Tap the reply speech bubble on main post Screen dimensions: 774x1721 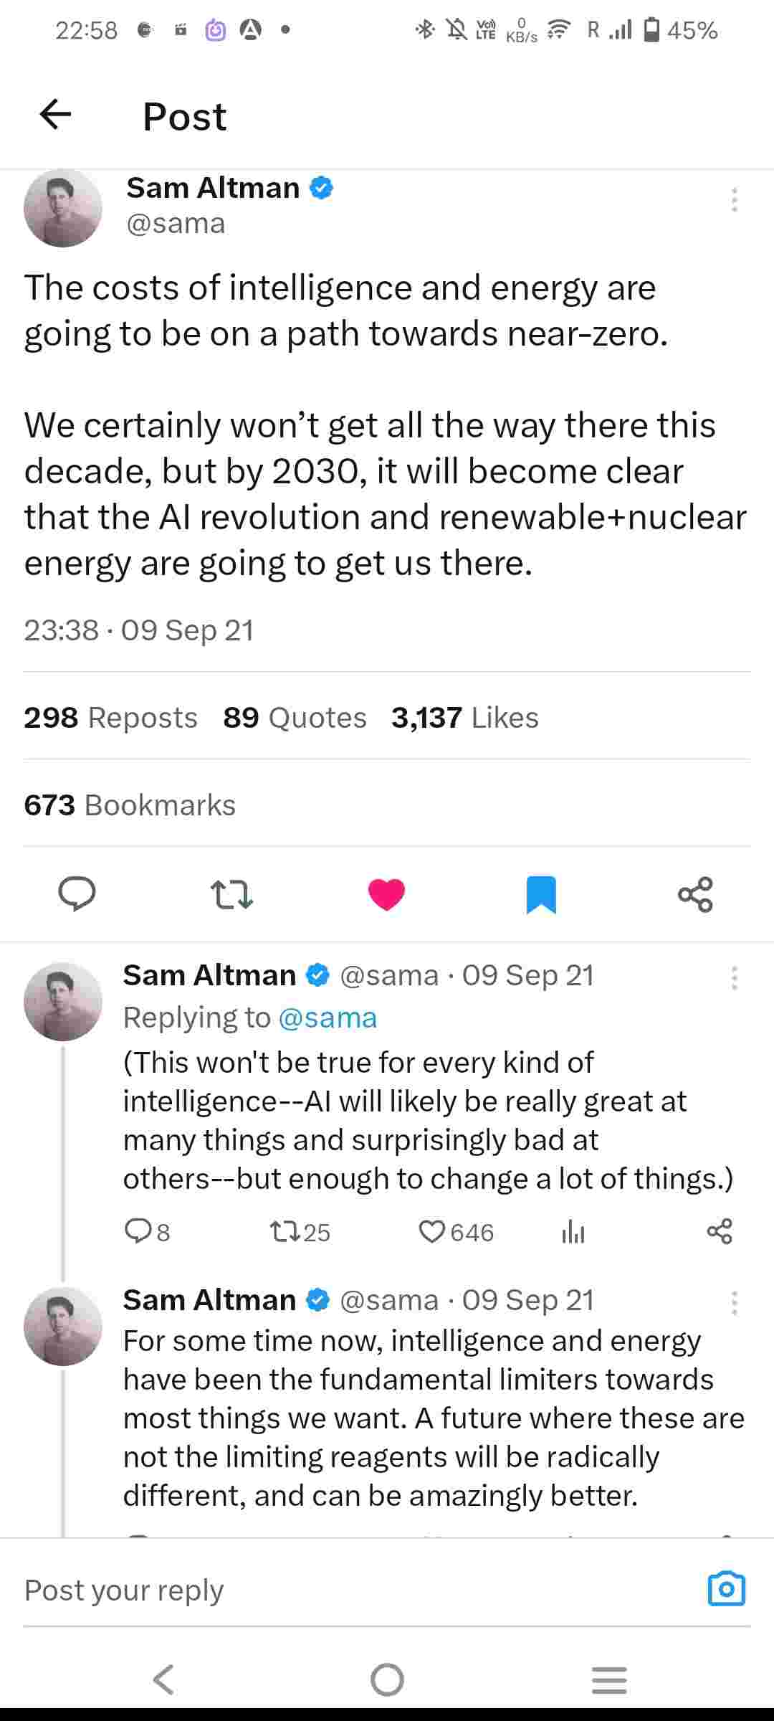77,894
